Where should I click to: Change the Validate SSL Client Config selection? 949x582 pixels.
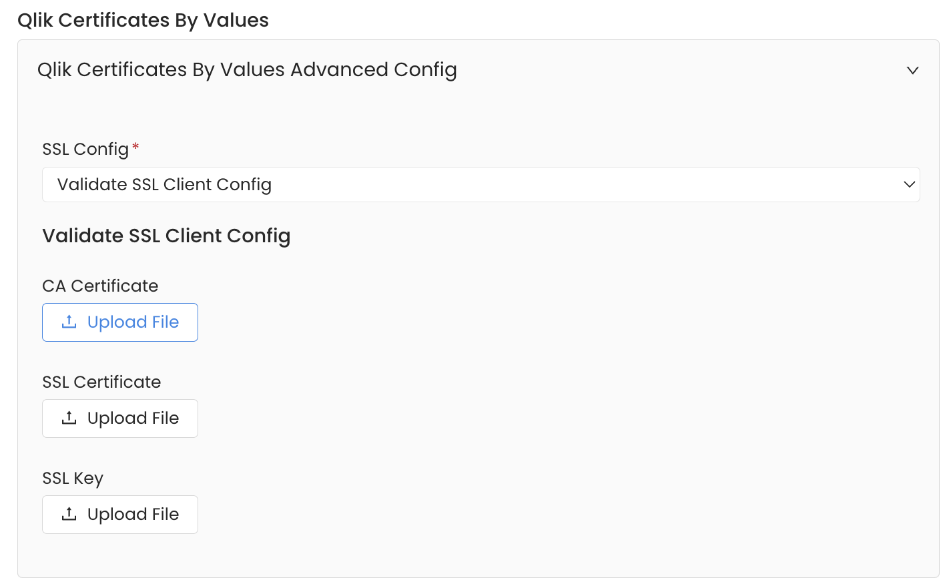(x=481, y=184)
